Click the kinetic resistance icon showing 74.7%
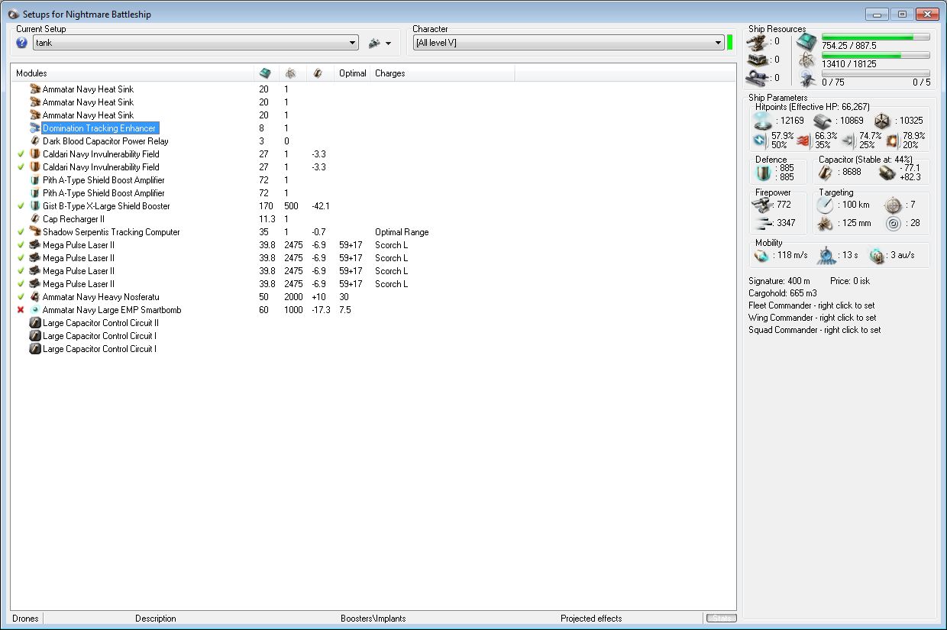Screen dimensions: 947x630 [x=848, y=140]
